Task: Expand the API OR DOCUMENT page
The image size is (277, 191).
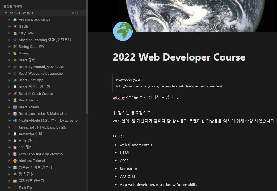Action: click(9, 20)
